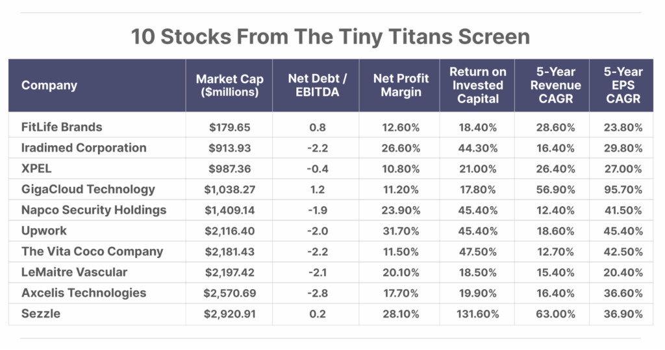Select GigaCloud Technology in the table
The image size is (665, 350).
tap(88, 189)
